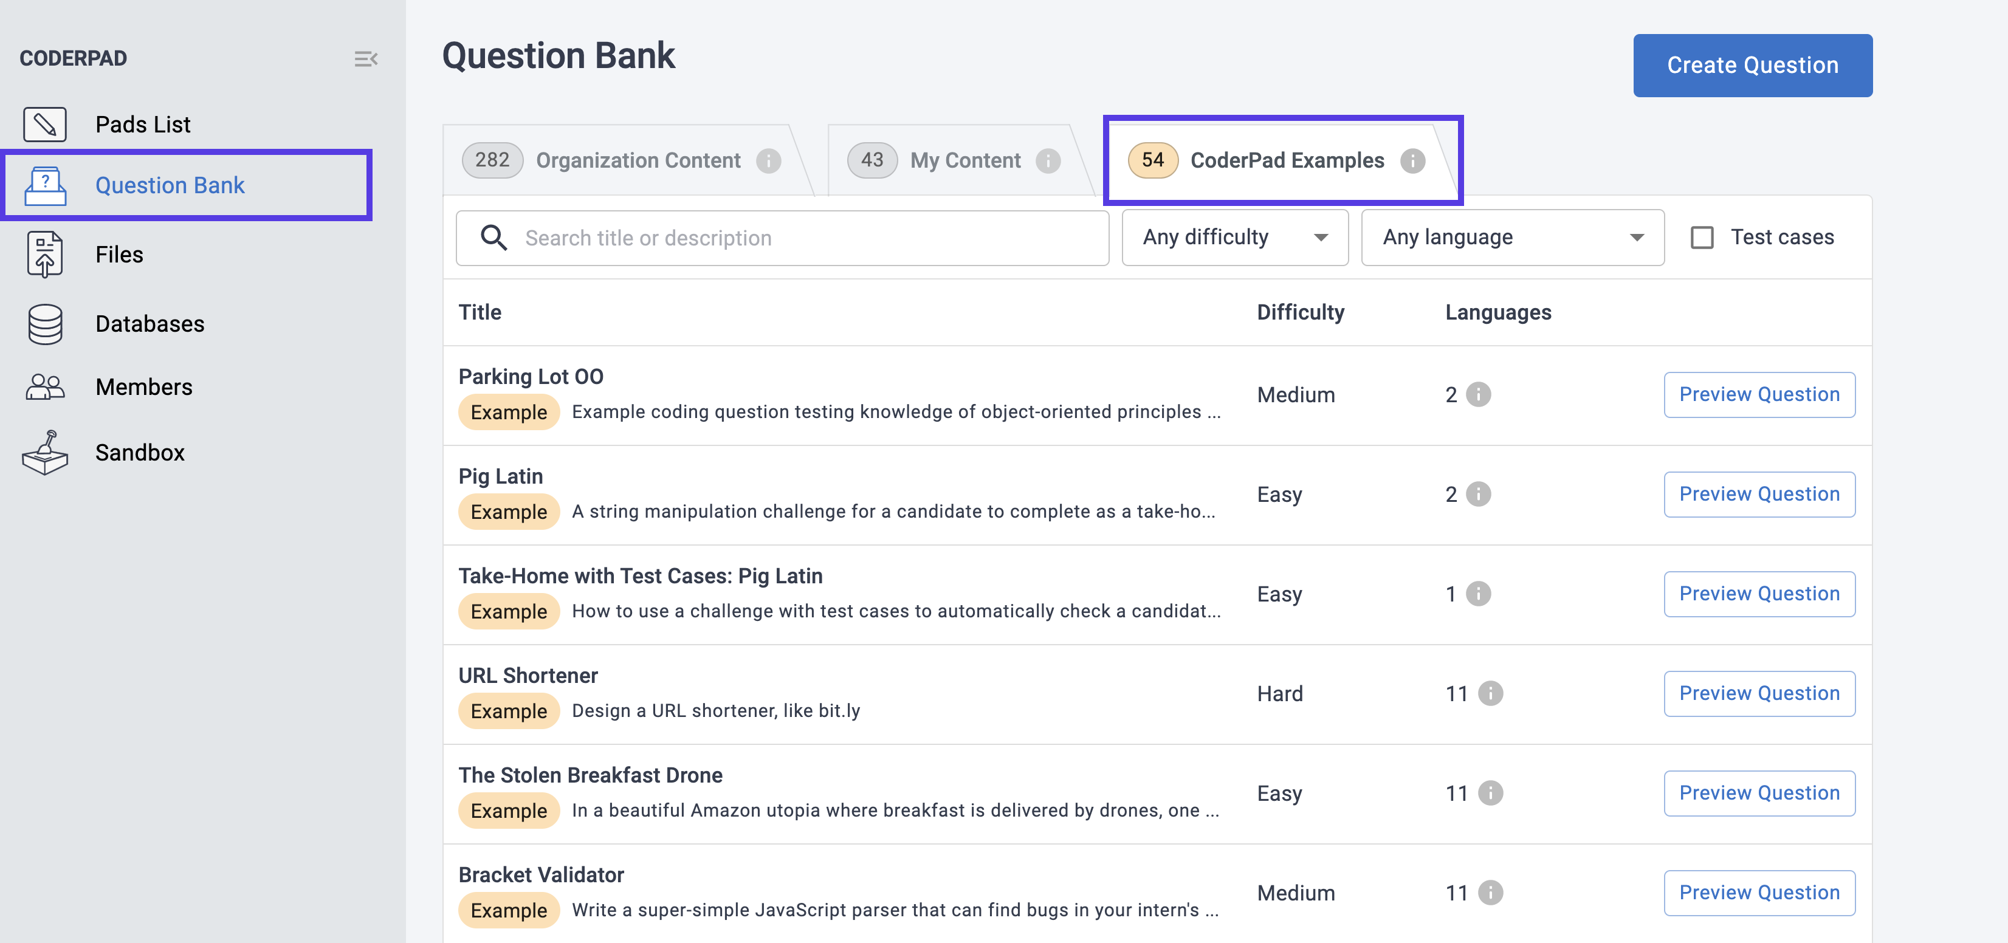This screenshot has width=2008, height=943.
Task: Open the Any difficulty dropdown
Action: 1235,238
